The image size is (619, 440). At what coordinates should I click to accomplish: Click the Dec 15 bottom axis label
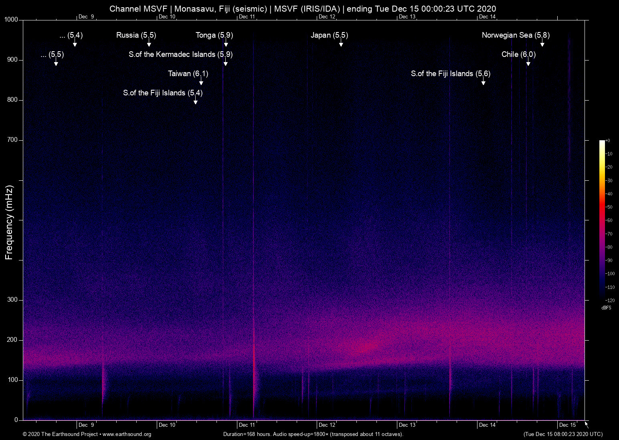[x=567, y=425]
